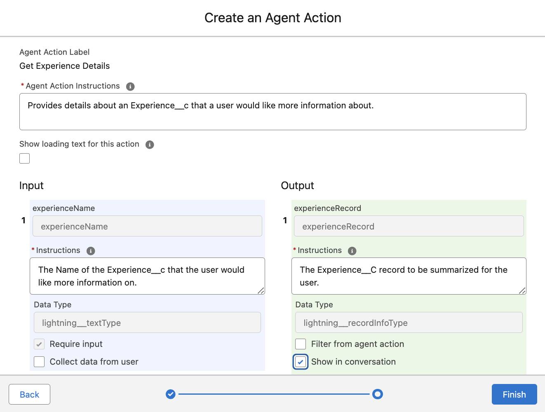Click the current second step progress indicator

tap(377, 394)
